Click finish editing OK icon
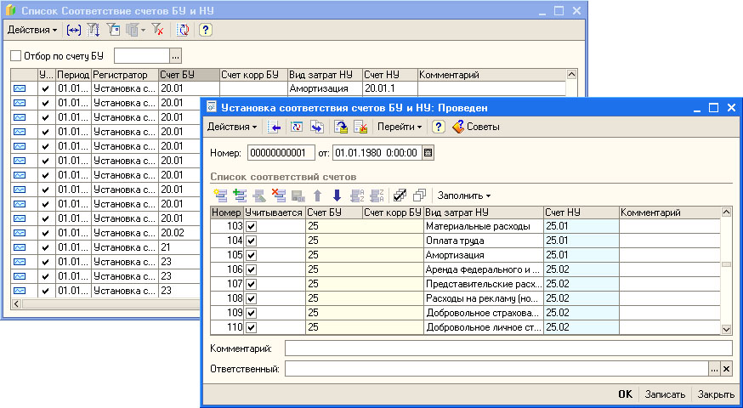 coord(298,195)
